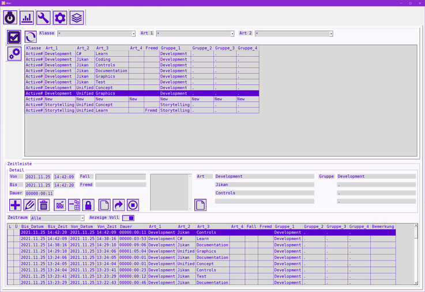
Task: Select the entry with duration 00001:05:04
Action: click(x=201, y=251)
